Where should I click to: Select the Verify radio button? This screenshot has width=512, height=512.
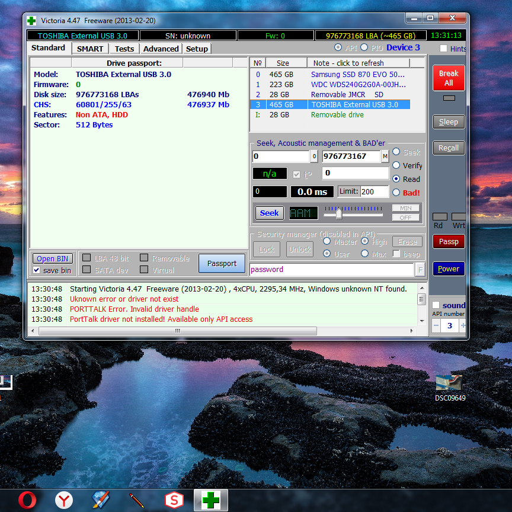[396, 165]
